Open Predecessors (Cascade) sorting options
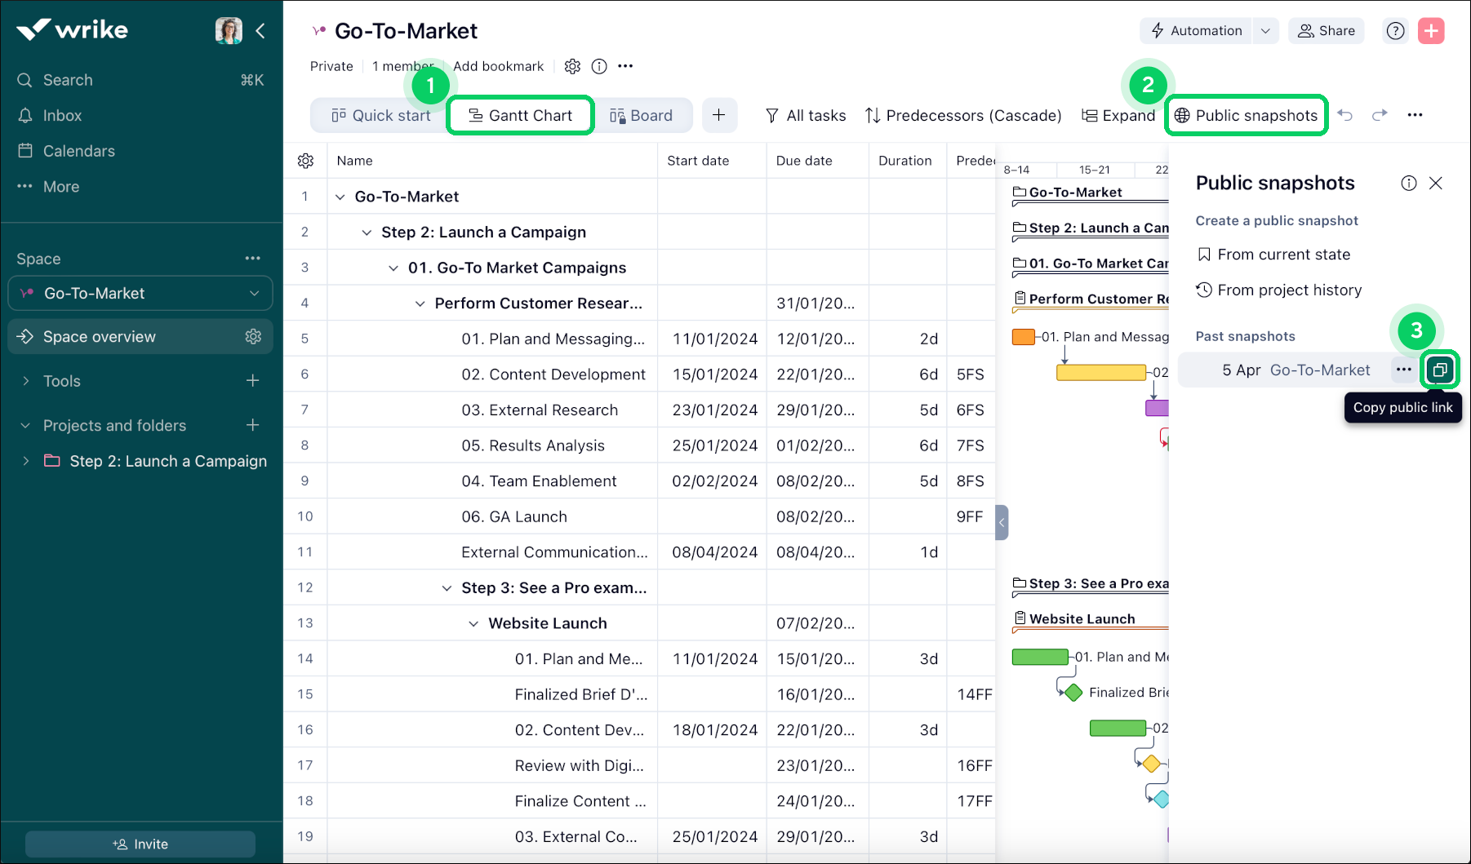Viewport: 1471px width, 864px height. click(x=963, y=115)
